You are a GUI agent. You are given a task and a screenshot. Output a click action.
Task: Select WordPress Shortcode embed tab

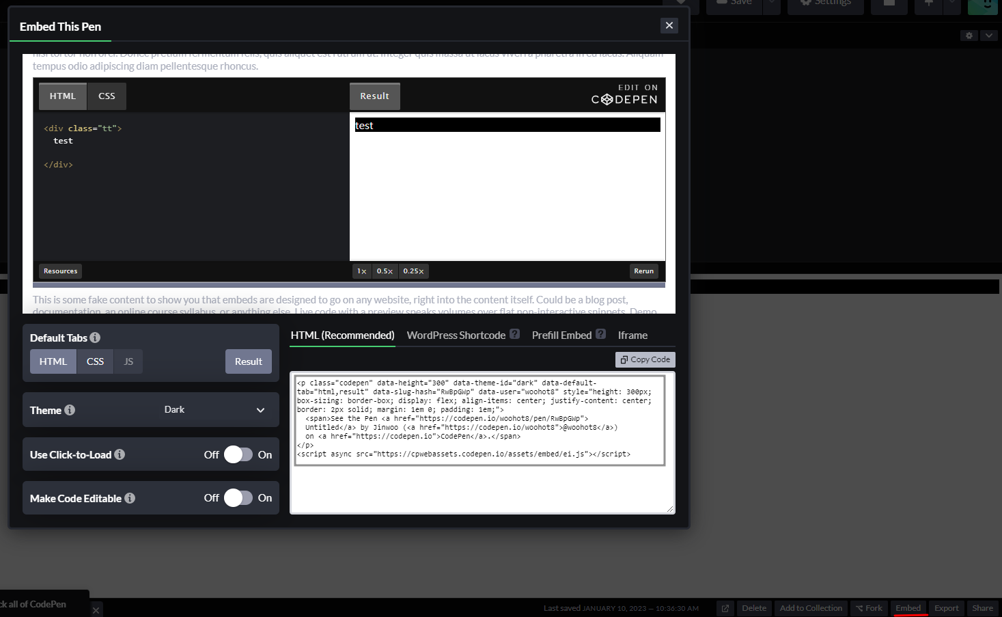(456, 335)
